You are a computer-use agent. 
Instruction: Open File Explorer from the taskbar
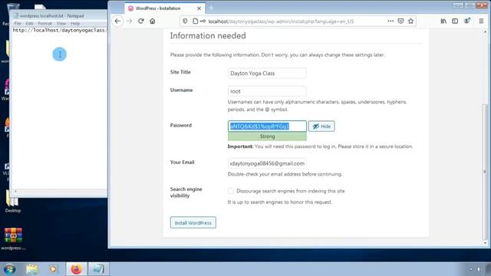click(31, 269)
